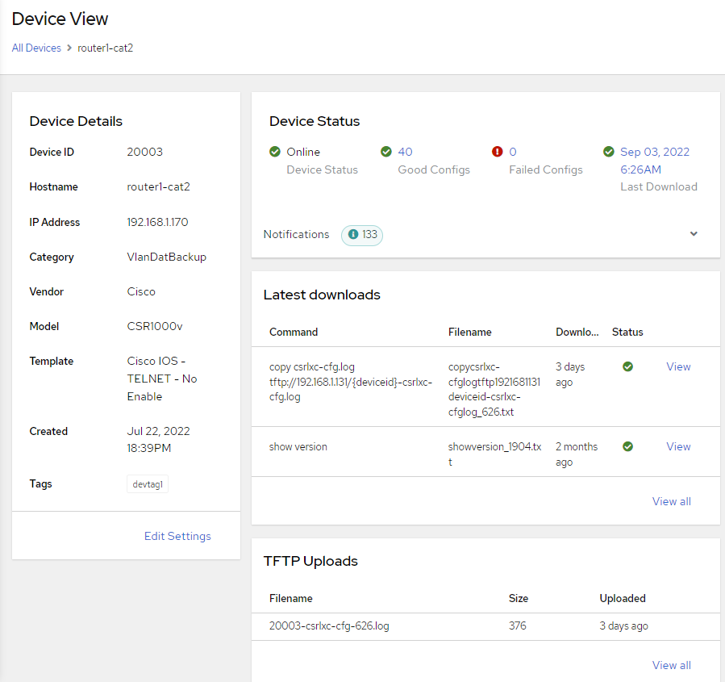Open Edit Settings for this device
The width and height of the screenshot is (725, 682).
coord(177,536)
